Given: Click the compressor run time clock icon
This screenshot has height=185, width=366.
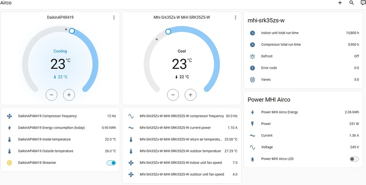Looking at the screenshot, I should [x=253, y=44].
